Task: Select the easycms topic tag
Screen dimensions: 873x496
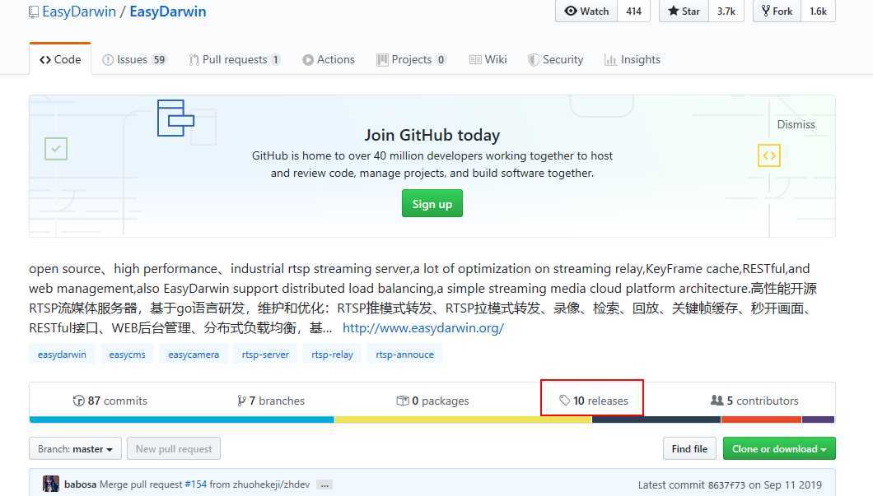Action: 127,355
